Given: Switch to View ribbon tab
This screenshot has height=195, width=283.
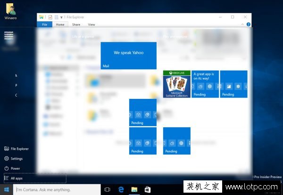Looking at the screenshot, I should click(92, 24).
